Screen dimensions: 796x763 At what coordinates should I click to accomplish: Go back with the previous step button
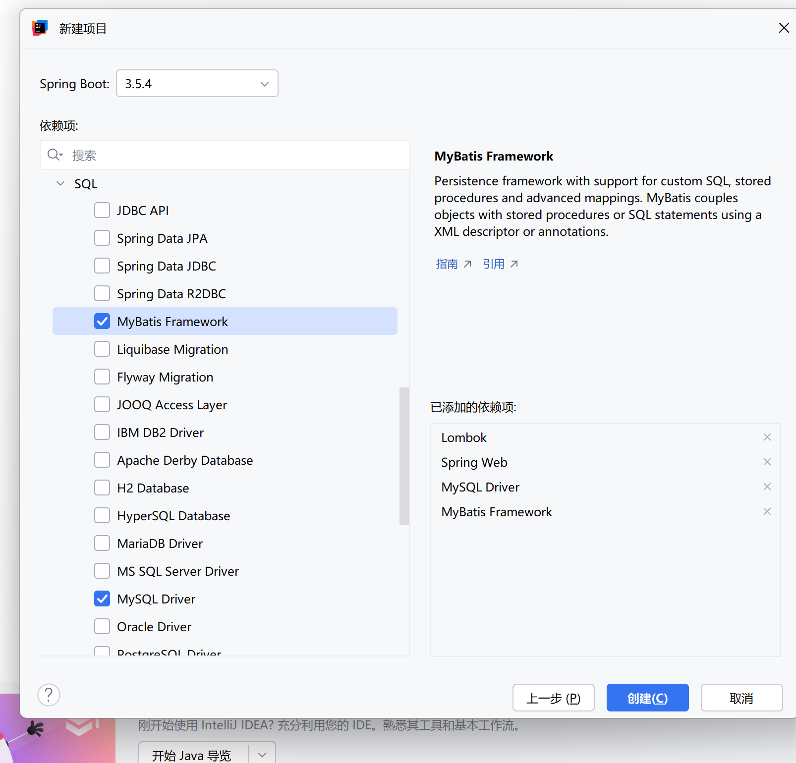(553, 698)
